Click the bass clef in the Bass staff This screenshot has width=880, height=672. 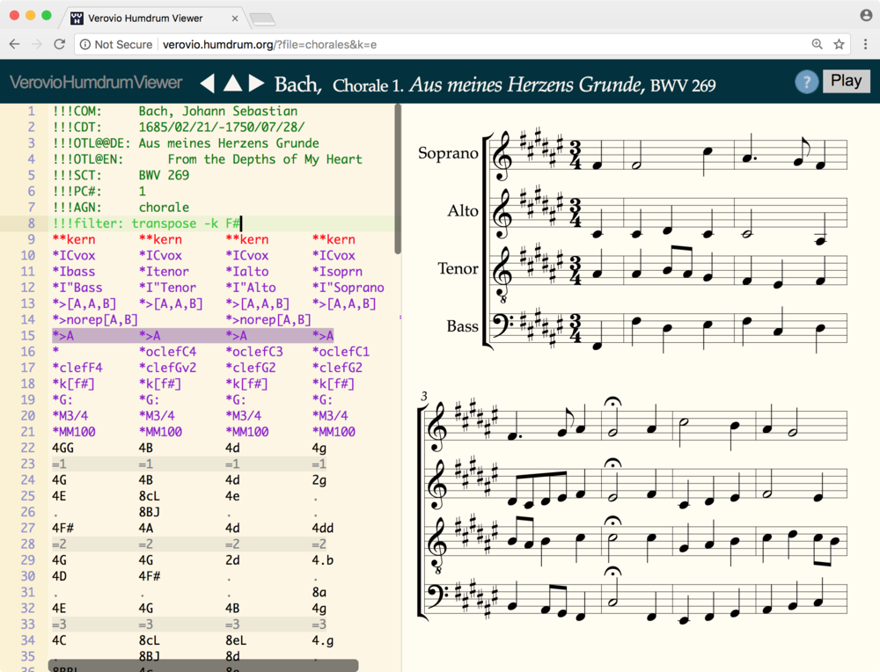click(500, 323)
